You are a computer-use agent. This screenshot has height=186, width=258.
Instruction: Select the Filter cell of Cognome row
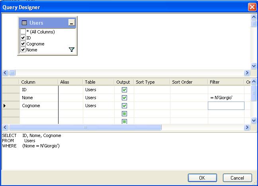pos(226,106)
